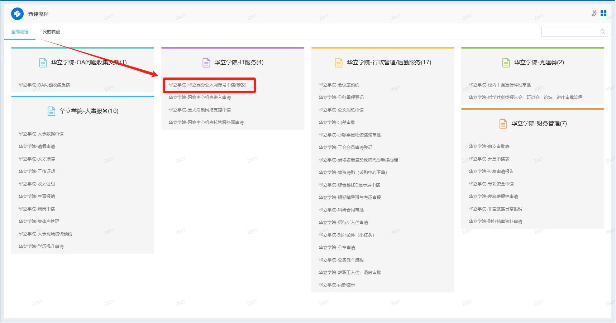
Task: Launch 华立学院-OA问题收集反馈 workflow
Action: (x=44, y=85)
